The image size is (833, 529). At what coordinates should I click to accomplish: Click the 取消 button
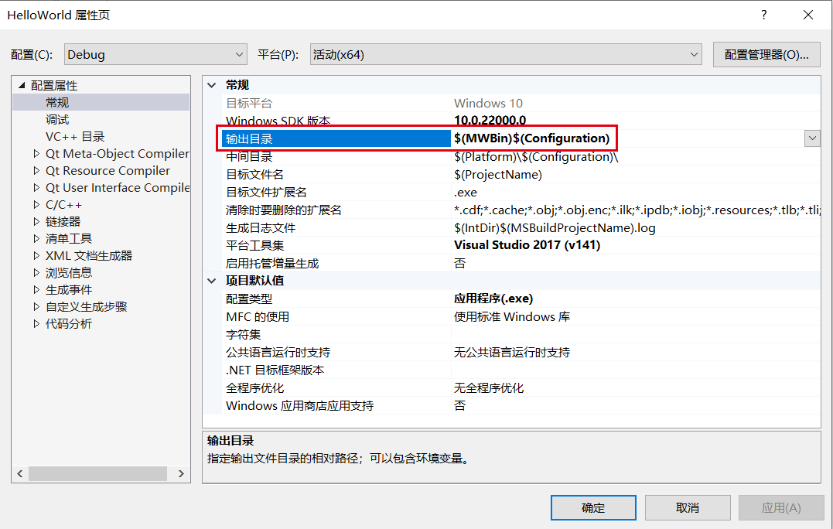pos(687,507)
